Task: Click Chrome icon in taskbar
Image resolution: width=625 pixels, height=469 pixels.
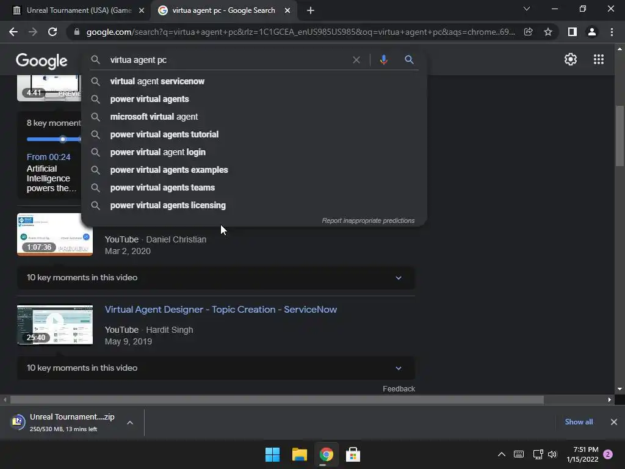Action: pyautogui.click(x=326, y=454)
